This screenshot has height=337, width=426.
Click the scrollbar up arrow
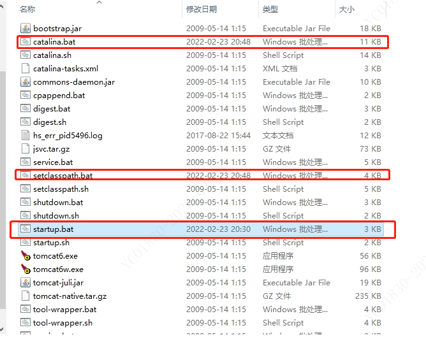pyautogui.click(x=2, y=7)
